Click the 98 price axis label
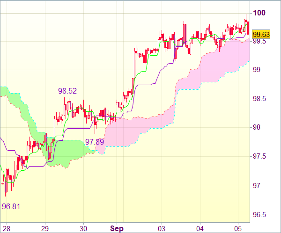 pos(257,127)
